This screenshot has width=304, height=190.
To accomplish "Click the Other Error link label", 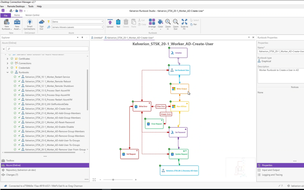I will pyautogui.click(x=161, y=106).
